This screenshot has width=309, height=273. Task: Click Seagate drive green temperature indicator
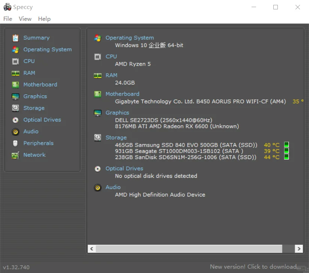(286, 151)
